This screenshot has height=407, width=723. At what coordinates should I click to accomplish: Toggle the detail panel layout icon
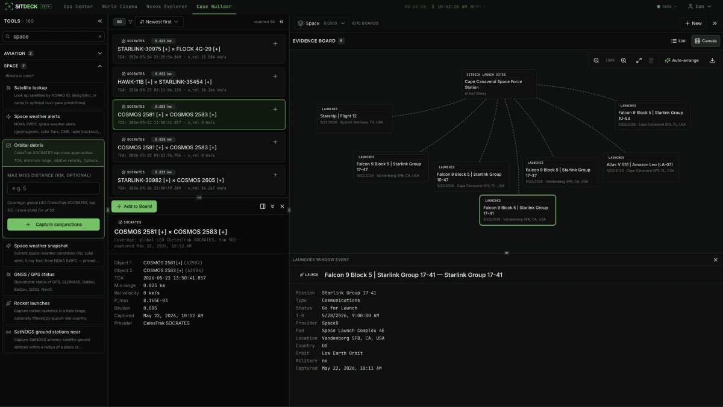[x=263, y=206]
